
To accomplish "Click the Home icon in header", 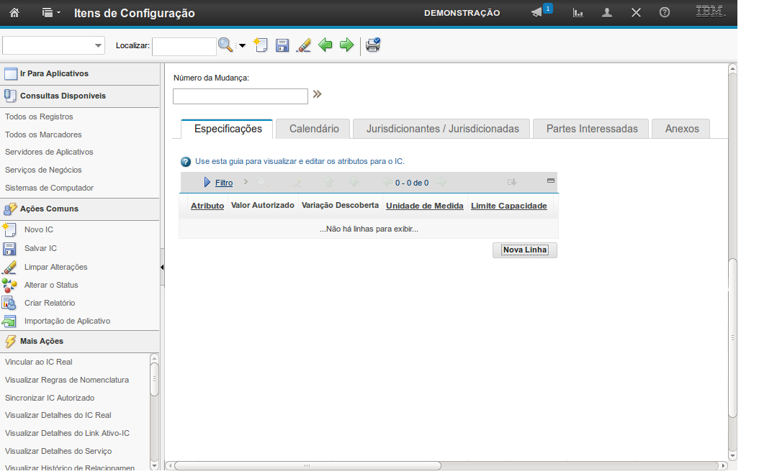I will tap(14, 13).
